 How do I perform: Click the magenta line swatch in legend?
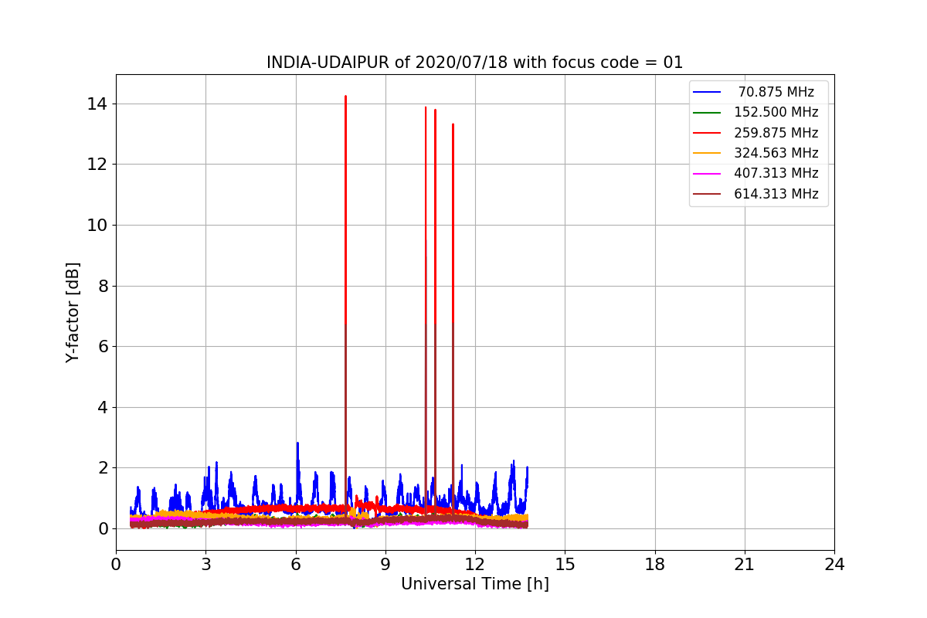(708, 173)
